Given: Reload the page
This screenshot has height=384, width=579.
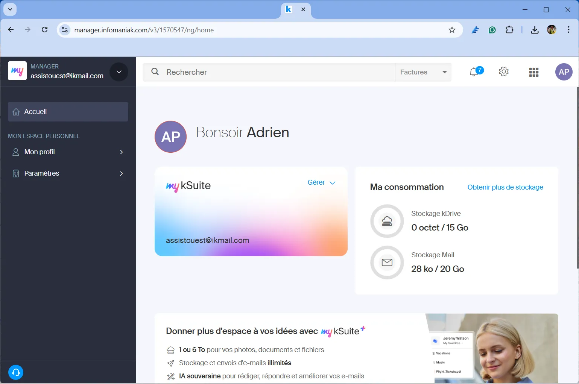Looking at the screenshot, I should click(x=44, y=30).
